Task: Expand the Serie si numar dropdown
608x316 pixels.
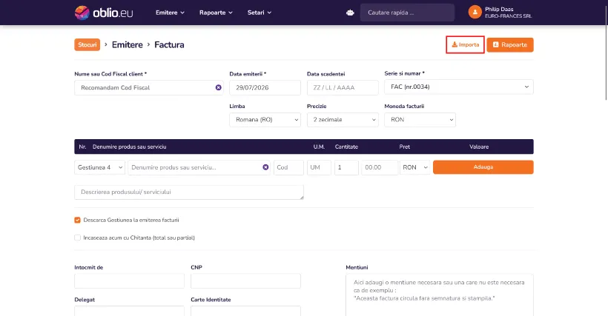Action: [459, 87]
